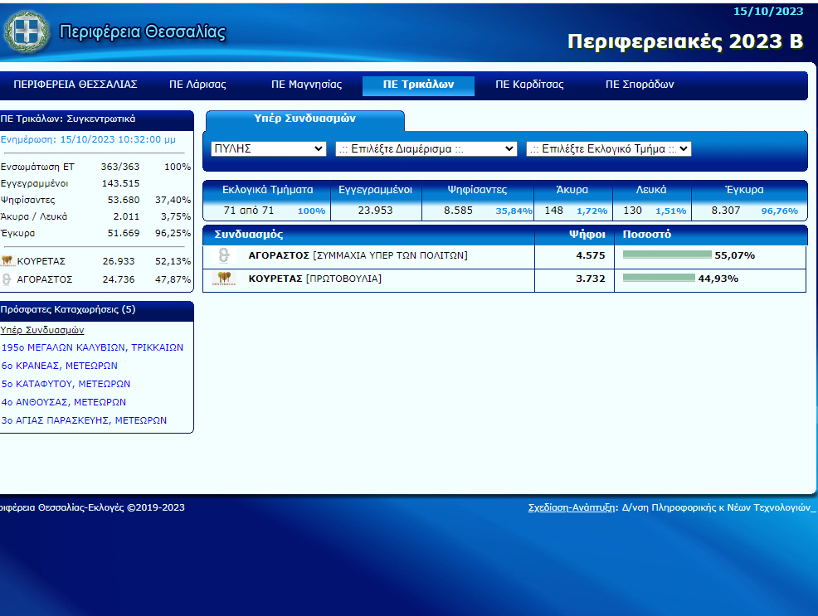
Task: Open the Επιλέξτε Εκλογικό Τμήμα dropdown
Action: 608,149
